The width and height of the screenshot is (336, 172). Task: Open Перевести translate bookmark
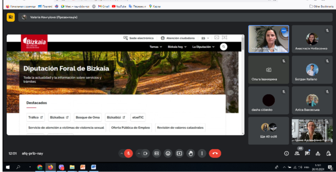coord(138,7)
